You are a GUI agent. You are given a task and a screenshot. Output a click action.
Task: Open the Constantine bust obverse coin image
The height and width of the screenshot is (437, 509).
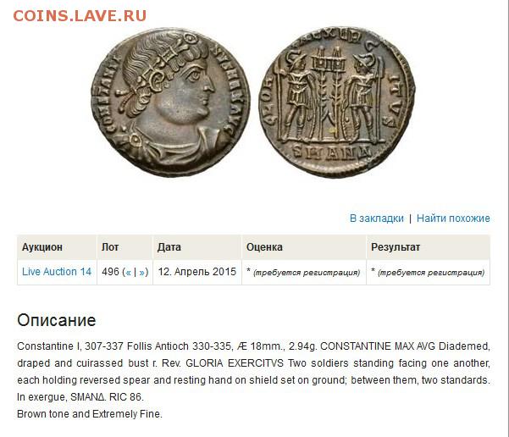point(170,102)
